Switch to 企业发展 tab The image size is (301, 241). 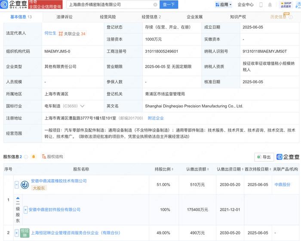click(x=195, y=17)
